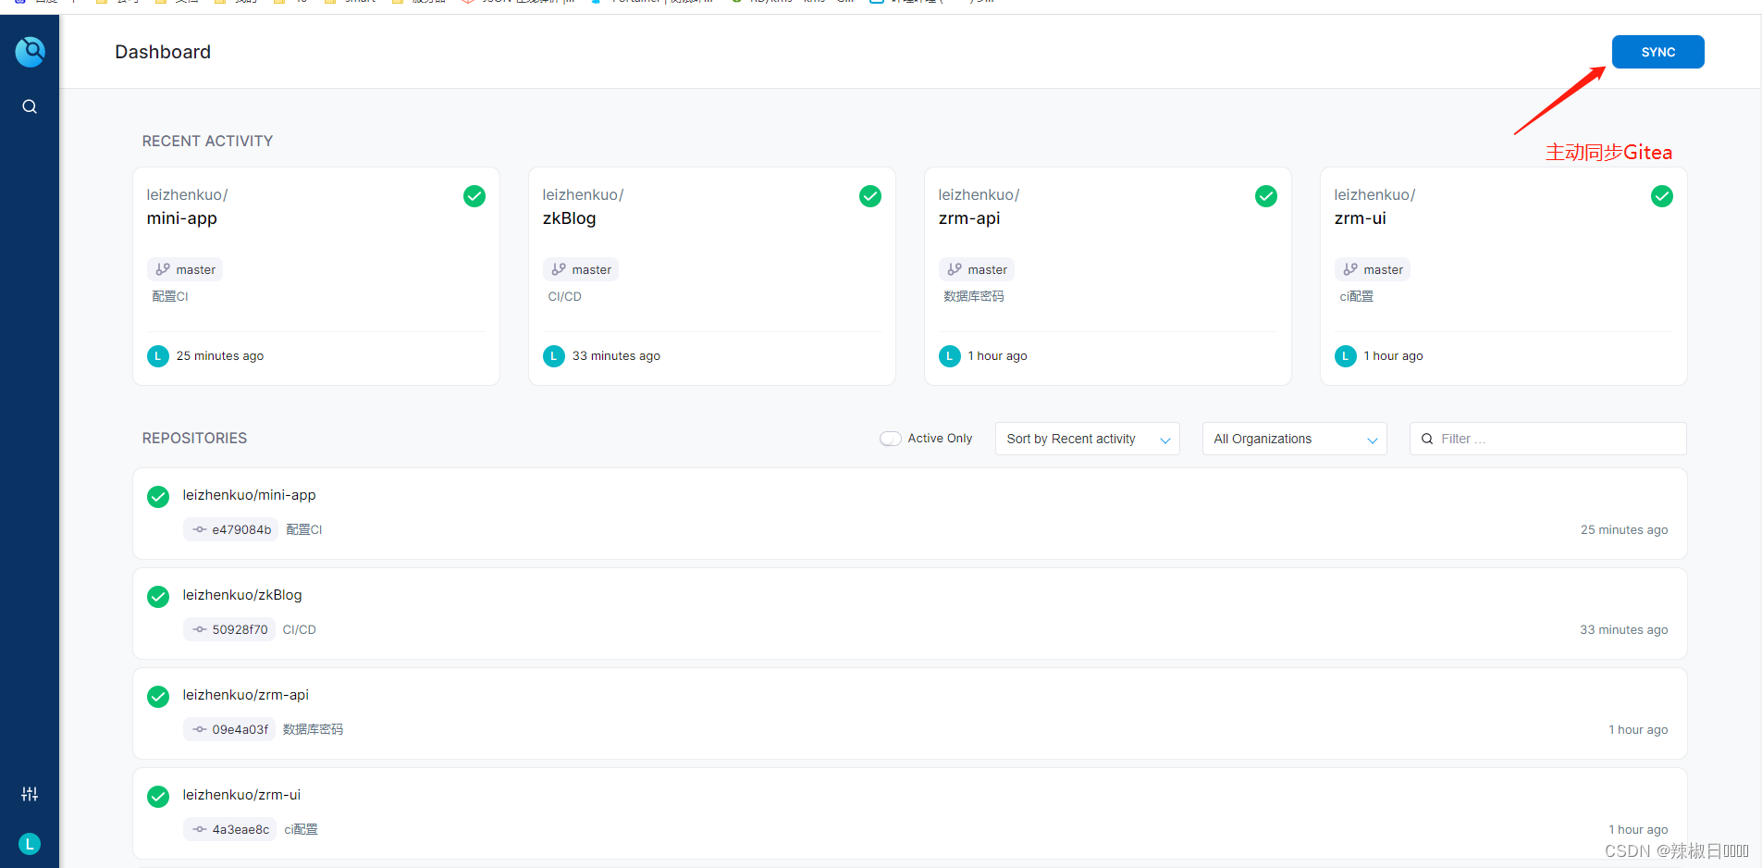Click the user avatar at sidebar bottom
This screenshot has width=1762, height=868.
(x=29, y=843)
